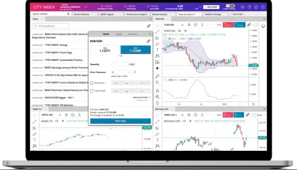Select the text tool in EUR/USD chart
This screenshot has width=297, height=170.
(157, 50)
